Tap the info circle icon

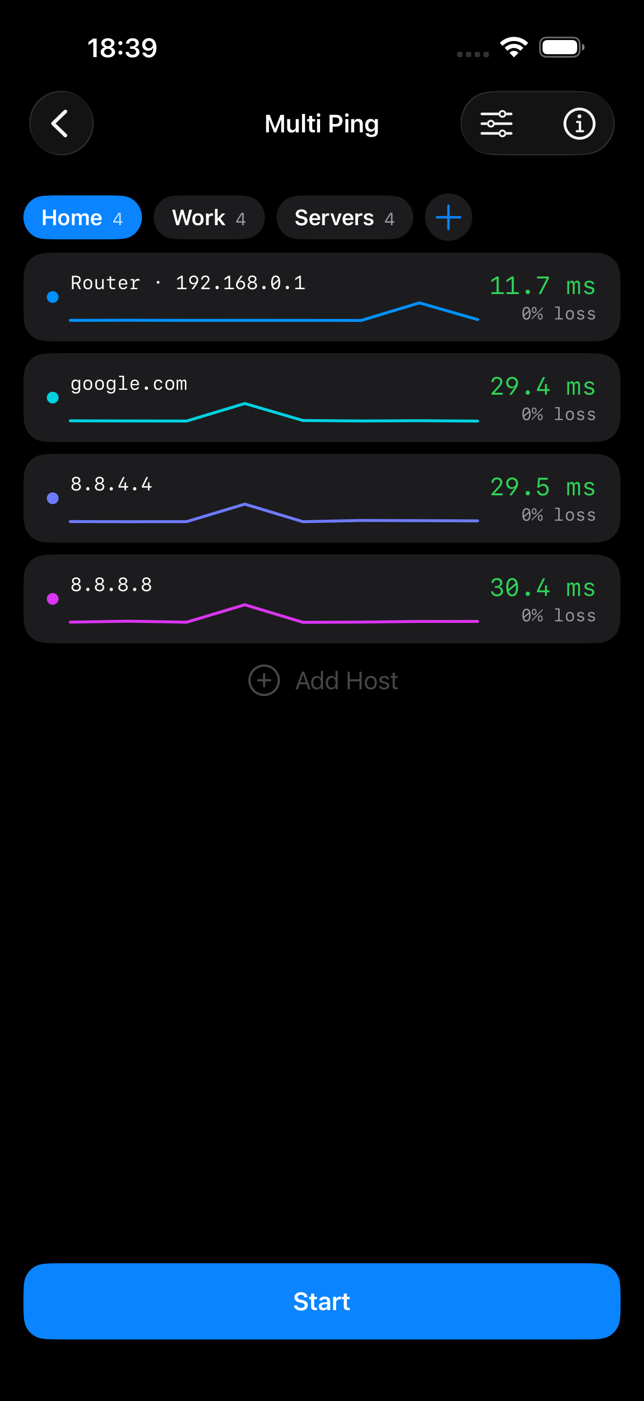[x=579, y=124]
